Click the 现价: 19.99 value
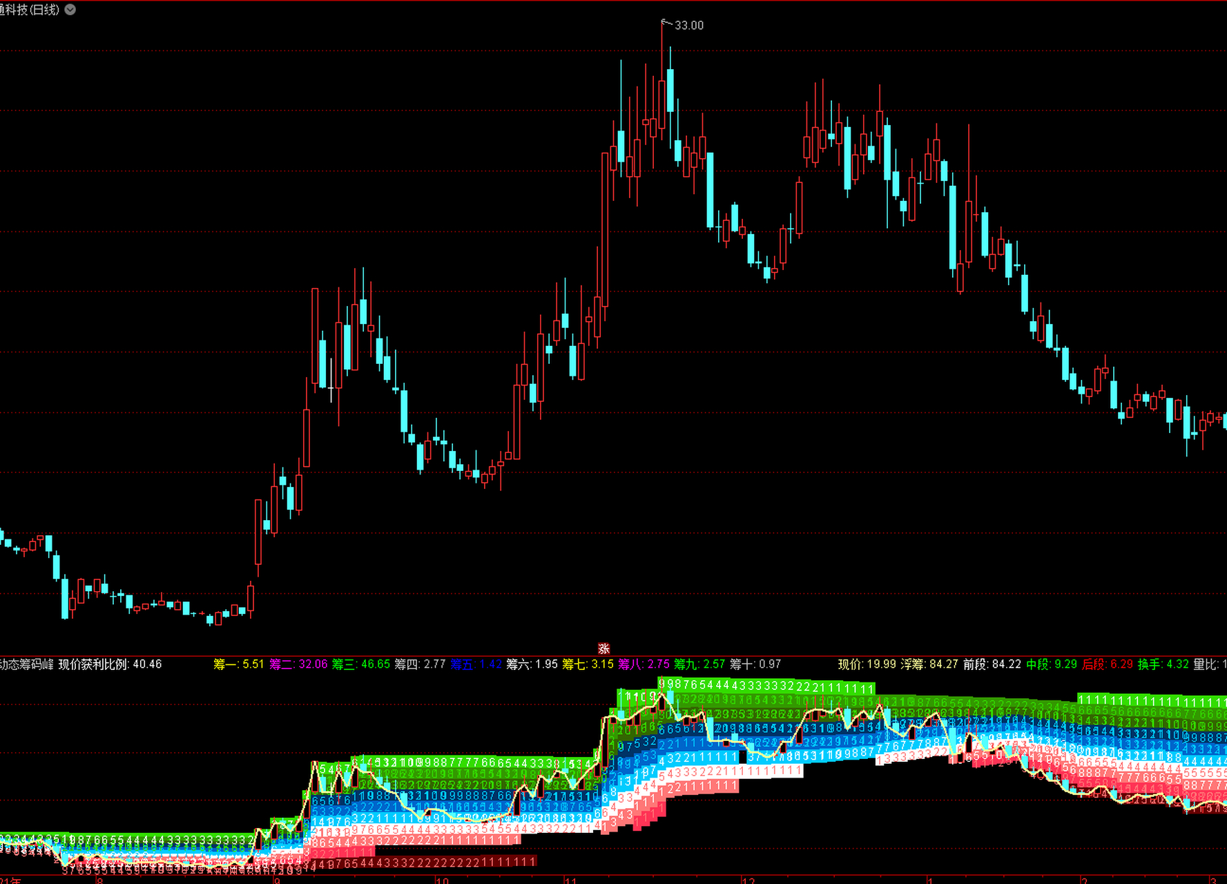 pos(867,664)
